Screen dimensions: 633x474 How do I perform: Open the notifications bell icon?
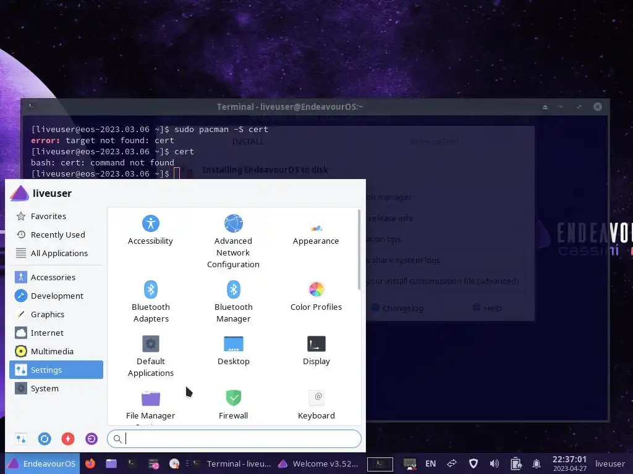537,464
